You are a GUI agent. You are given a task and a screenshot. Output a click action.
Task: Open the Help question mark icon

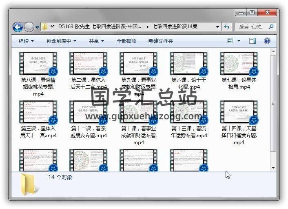coord(267,41)
